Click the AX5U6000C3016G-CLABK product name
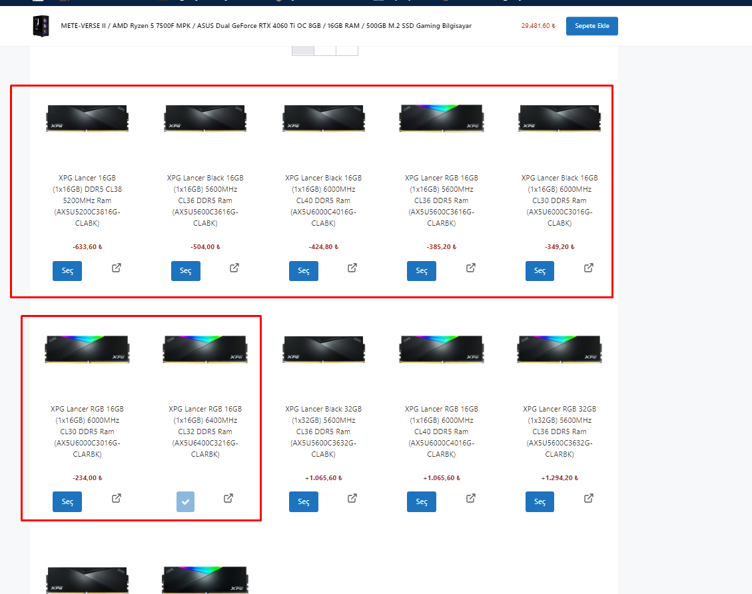Viewport: 752px width, 594px height. tap(560, 200)
